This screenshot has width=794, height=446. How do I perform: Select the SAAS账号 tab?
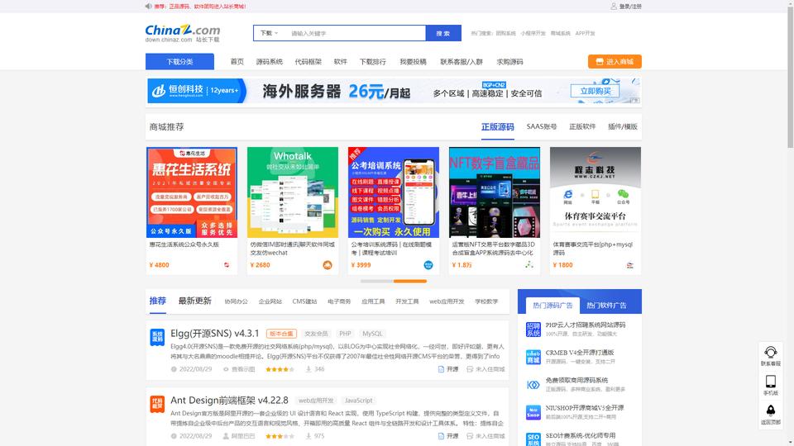point(542,127)
